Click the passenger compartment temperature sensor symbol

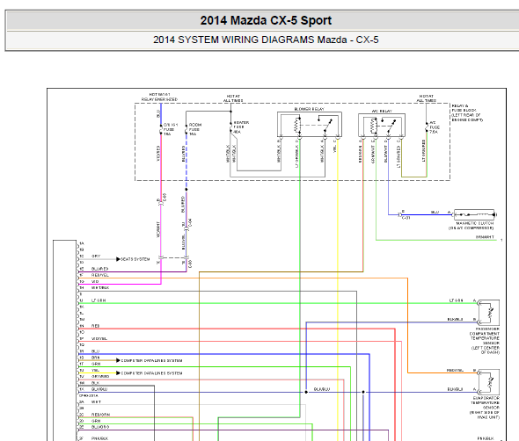489,313
